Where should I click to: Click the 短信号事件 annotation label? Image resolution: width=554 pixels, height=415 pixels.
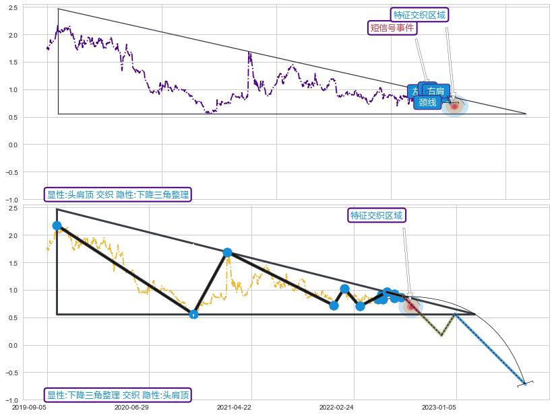tap(392, 28)
